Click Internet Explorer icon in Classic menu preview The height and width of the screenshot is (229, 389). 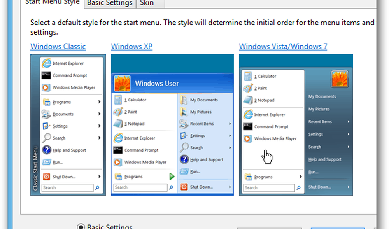(47, 63)
